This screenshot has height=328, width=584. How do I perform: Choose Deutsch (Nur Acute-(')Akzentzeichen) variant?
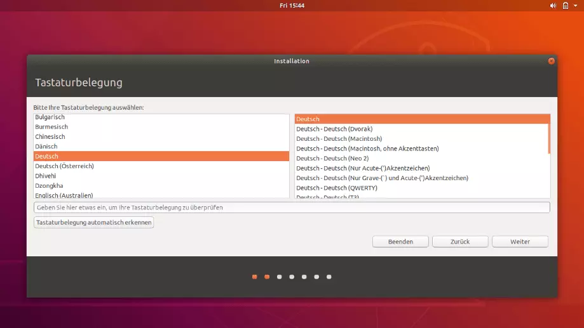[x=421, y=168]
